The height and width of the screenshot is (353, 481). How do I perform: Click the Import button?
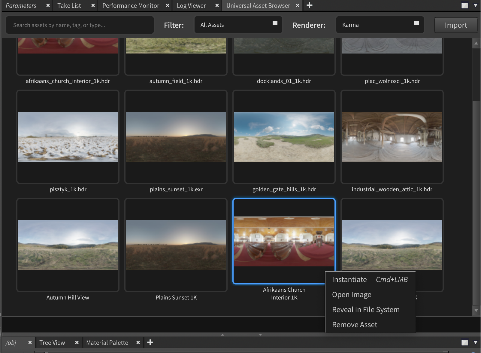pyautogui.click(x=455, y=25)
